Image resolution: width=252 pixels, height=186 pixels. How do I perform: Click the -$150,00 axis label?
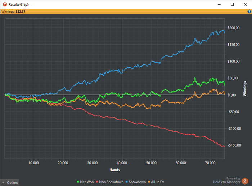(x=234, y=146)
